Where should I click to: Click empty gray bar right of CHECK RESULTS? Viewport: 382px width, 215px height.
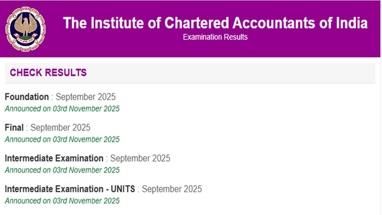pos(229,73)
